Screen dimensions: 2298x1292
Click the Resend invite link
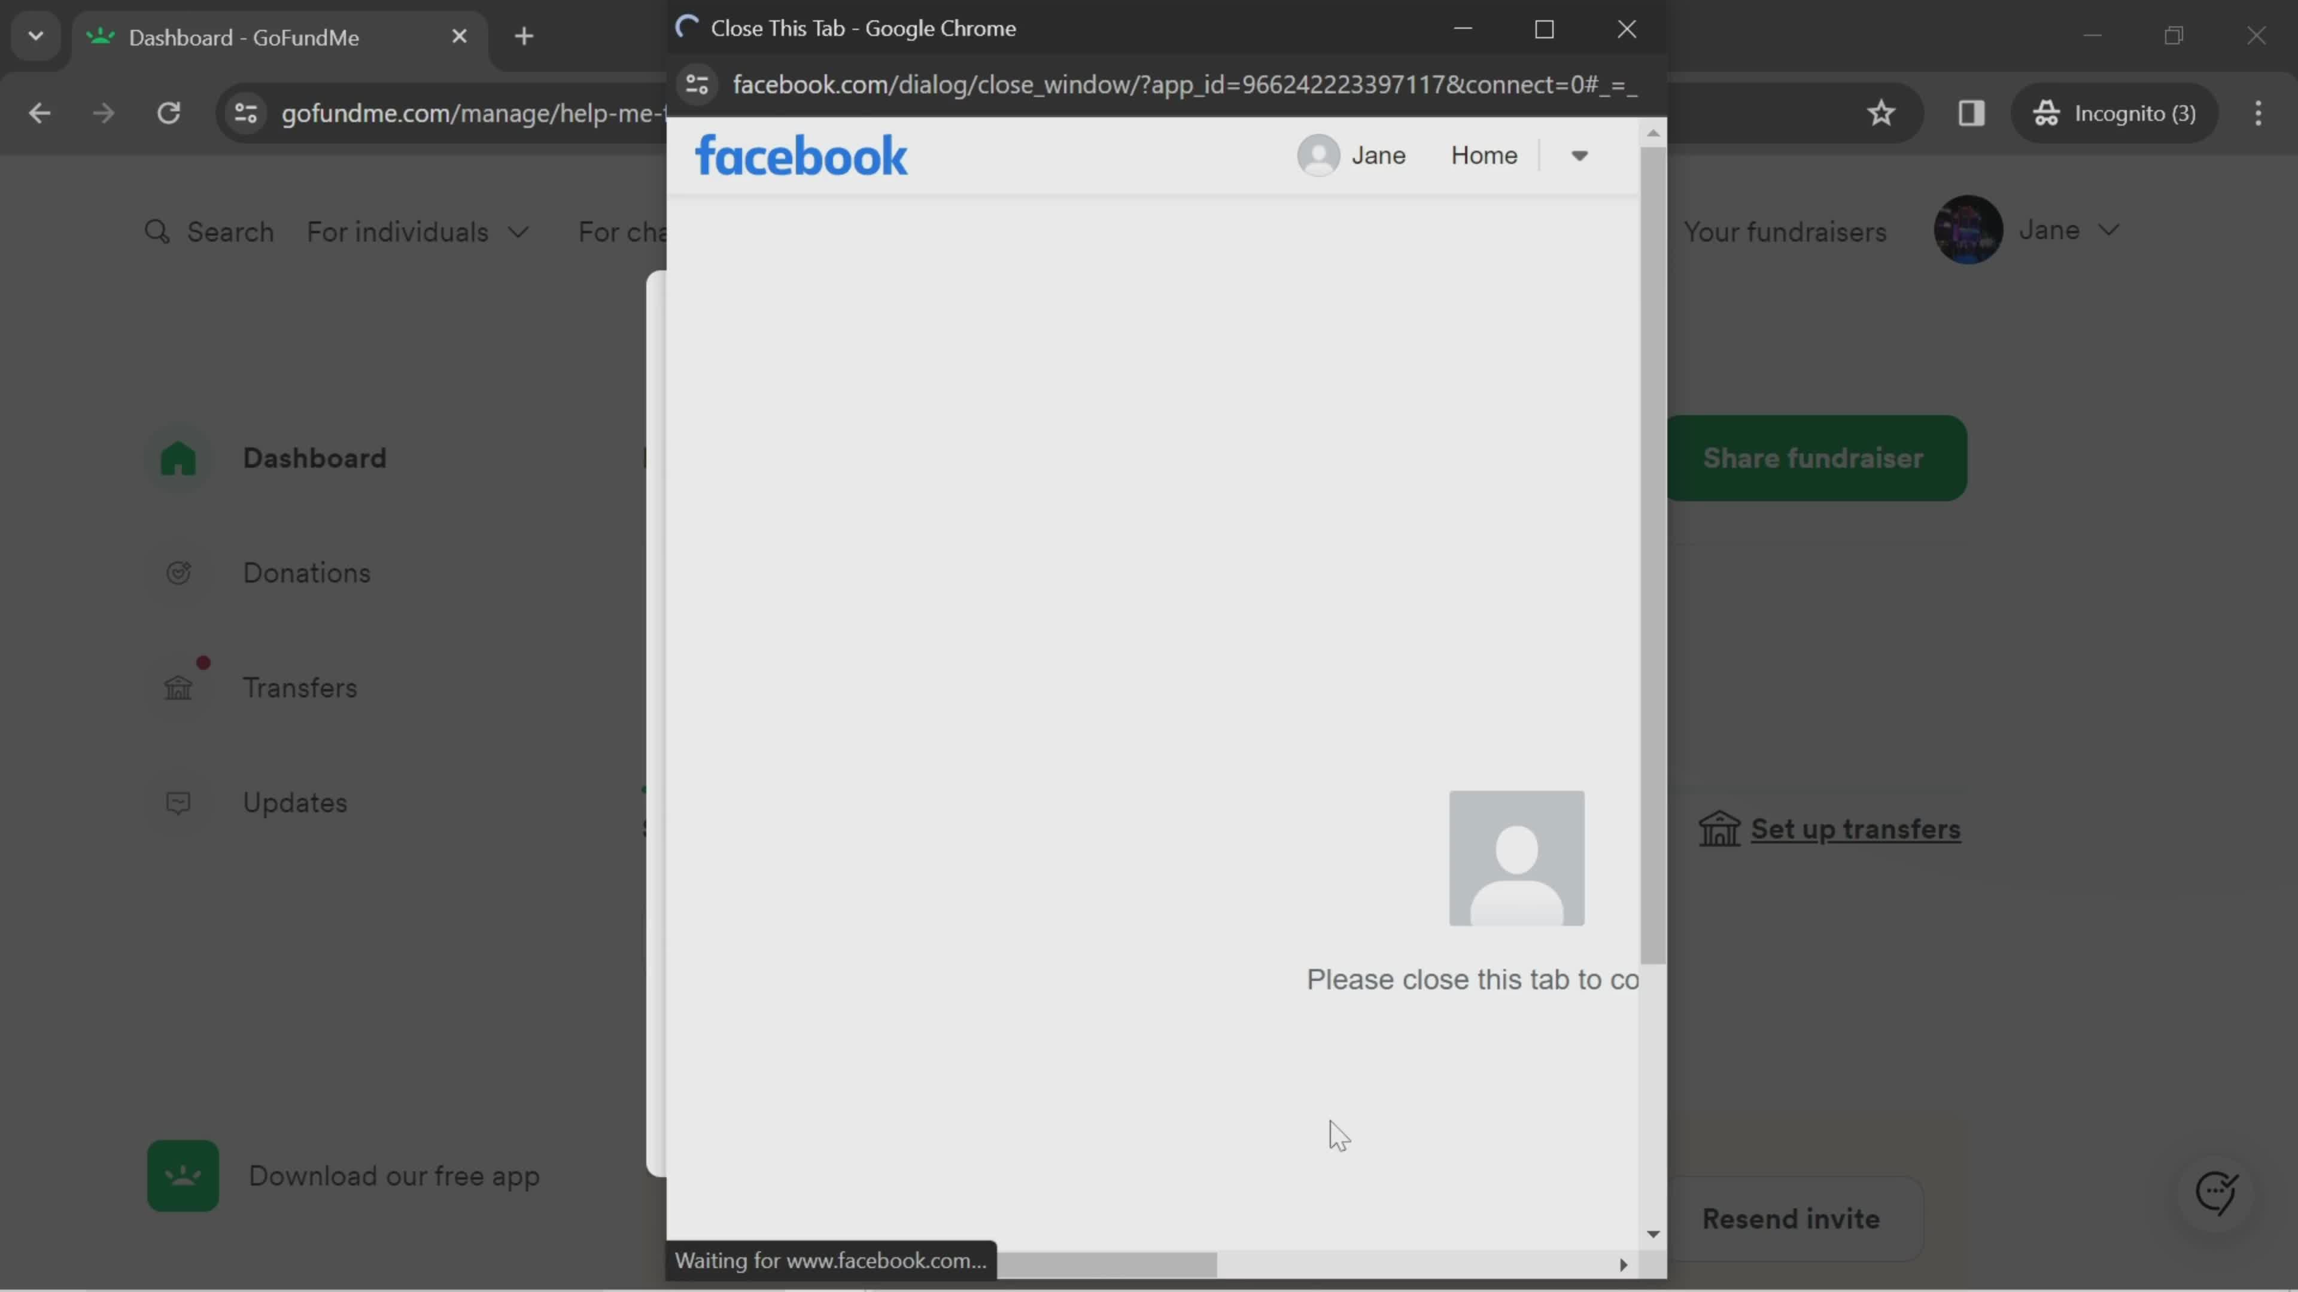1791,1218
